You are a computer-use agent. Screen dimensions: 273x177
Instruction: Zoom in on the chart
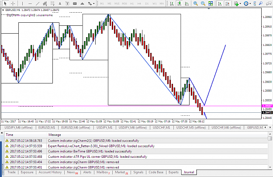pyautogui.click(x=196, y=3)
